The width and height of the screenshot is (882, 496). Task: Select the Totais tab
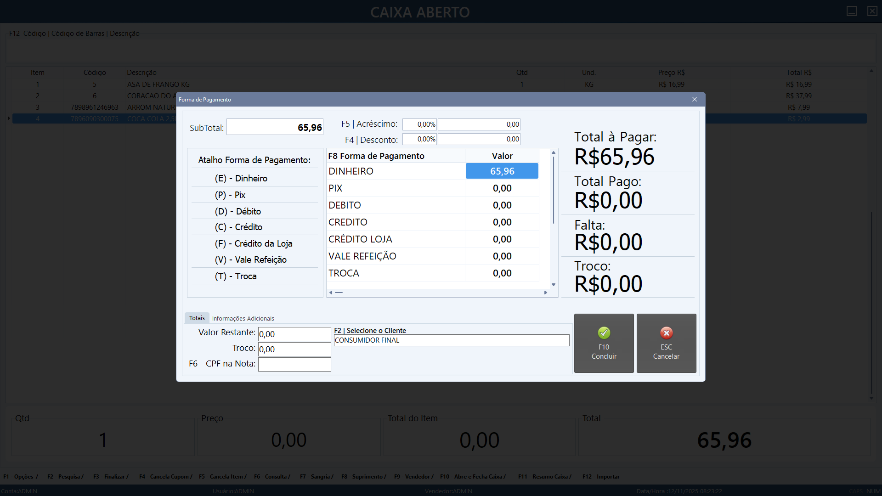pos(197,318)
